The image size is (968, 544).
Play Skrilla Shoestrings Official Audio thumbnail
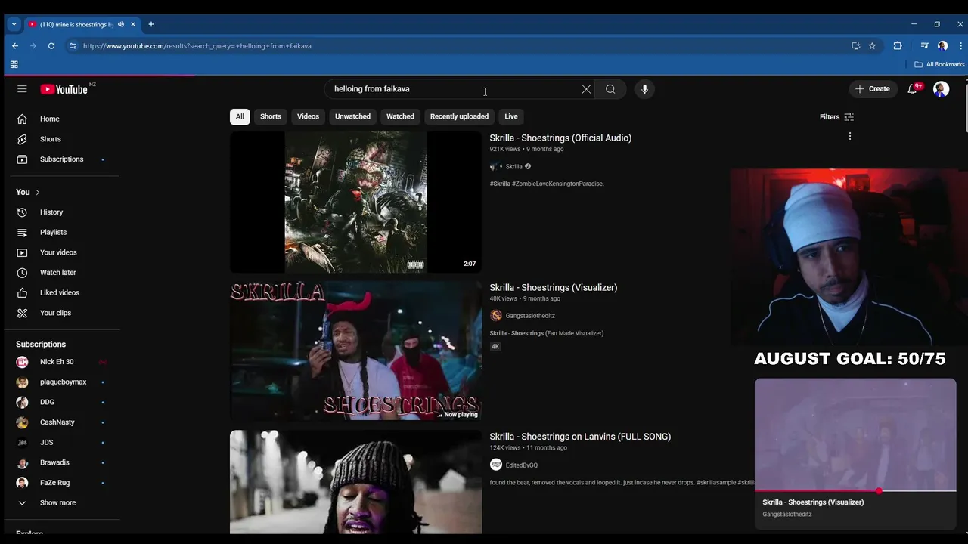pos(355,202)
